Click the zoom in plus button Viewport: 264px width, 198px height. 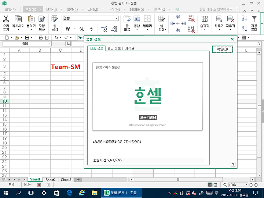coord(256,185)
